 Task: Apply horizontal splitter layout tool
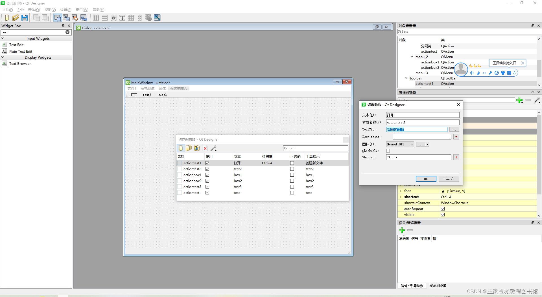tap(113, 18)
